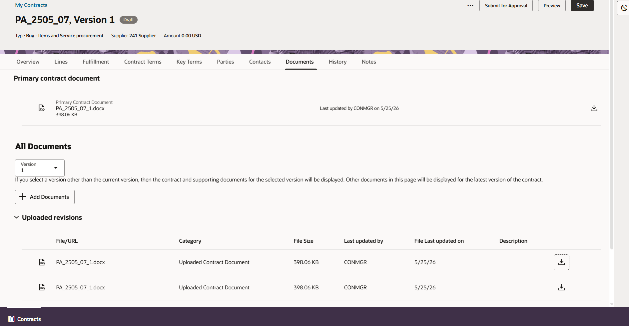Image resolution: width=629 pixels, height=326 pixels.
Task: Open the Contacts tab
Action: [260, 62]
